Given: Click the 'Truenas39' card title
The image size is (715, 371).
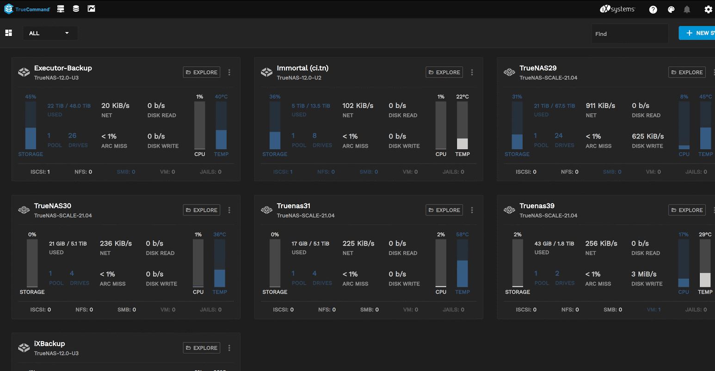Looking at the screenshot, I should pyautogui.click(x=537, y=206).
